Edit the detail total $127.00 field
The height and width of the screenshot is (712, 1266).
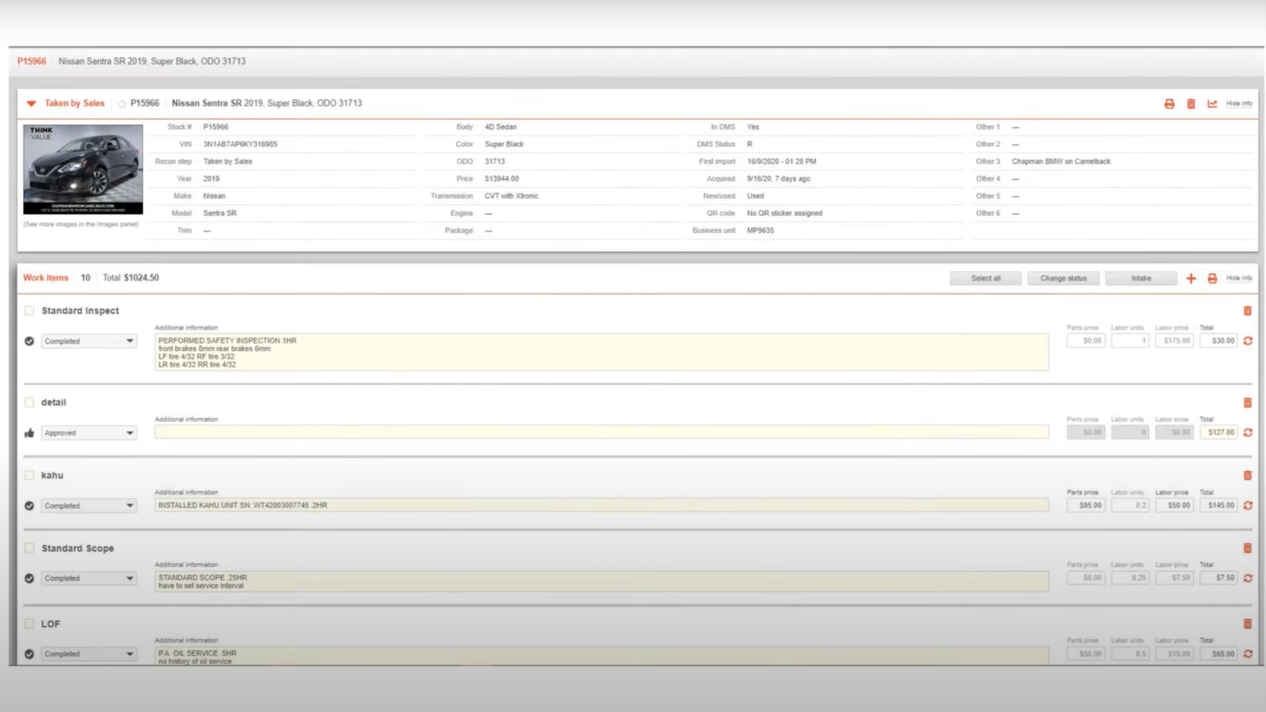click(1219, 432)
